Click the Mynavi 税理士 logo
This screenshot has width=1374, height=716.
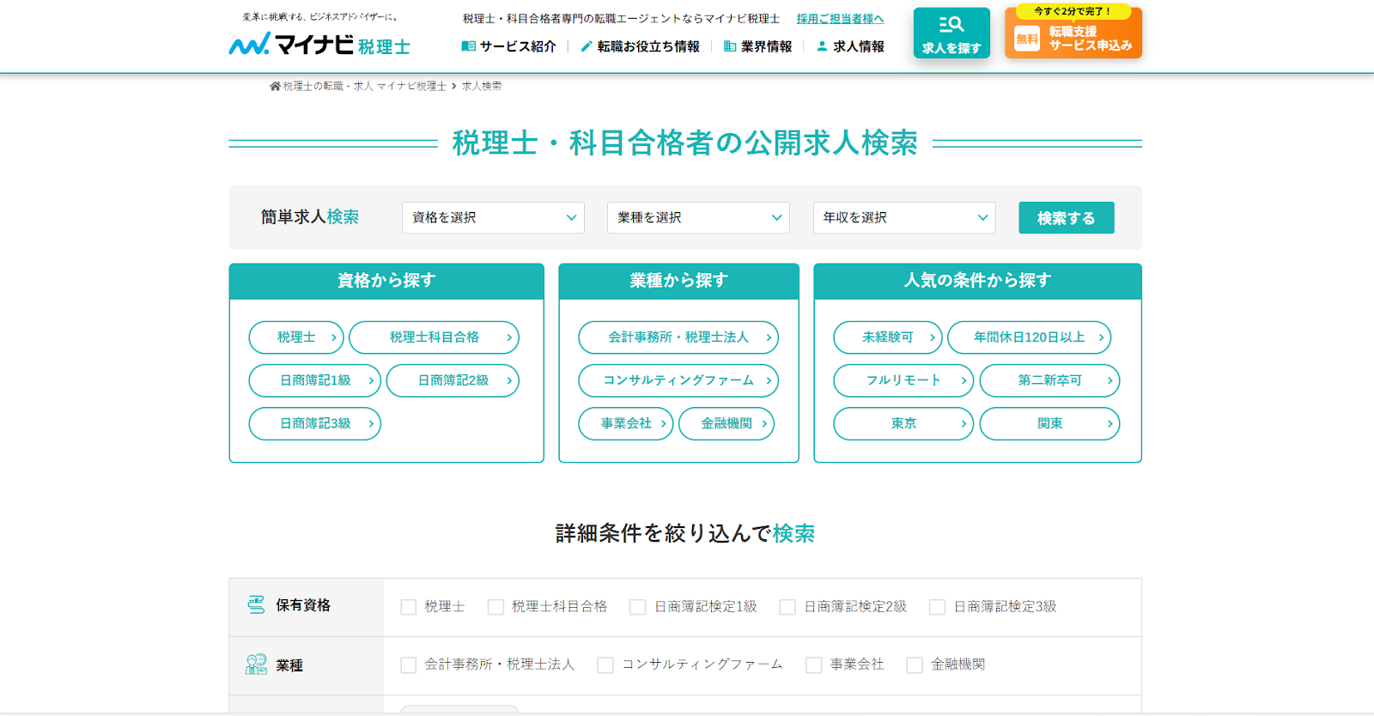point(319,44)
